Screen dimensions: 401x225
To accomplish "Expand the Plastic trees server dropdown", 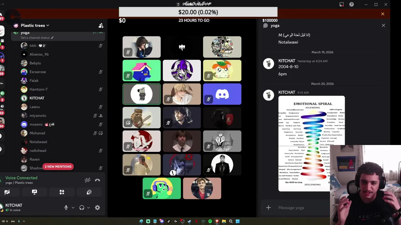I will 35,25.
